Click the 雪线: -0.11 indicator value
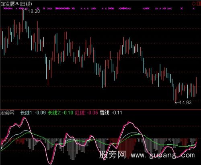201x165 pixels. coord(111,113)
